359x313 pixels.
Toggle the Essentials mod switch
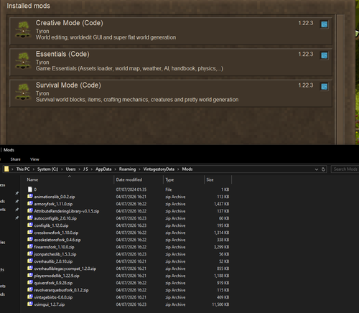(x=325, y=55)
